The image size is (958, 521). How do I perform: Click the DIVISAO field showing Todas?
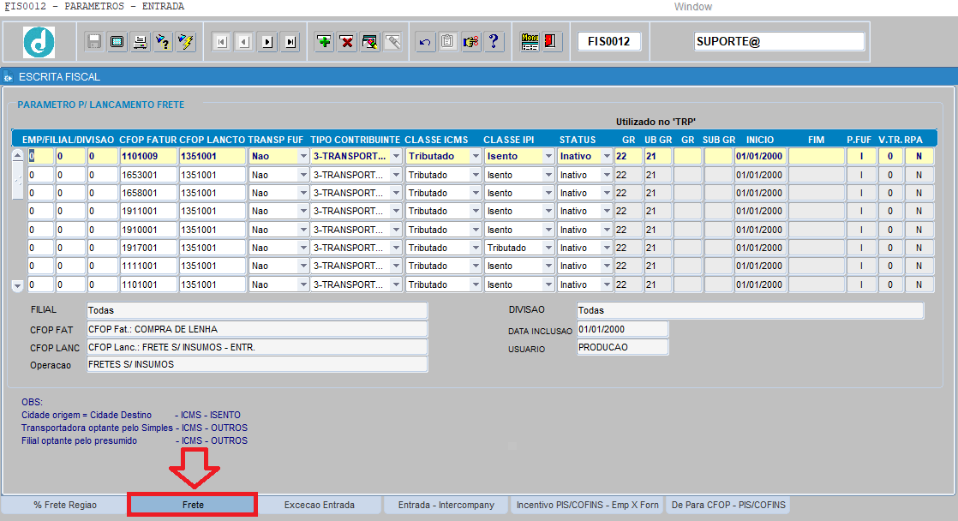coord(751,310)
